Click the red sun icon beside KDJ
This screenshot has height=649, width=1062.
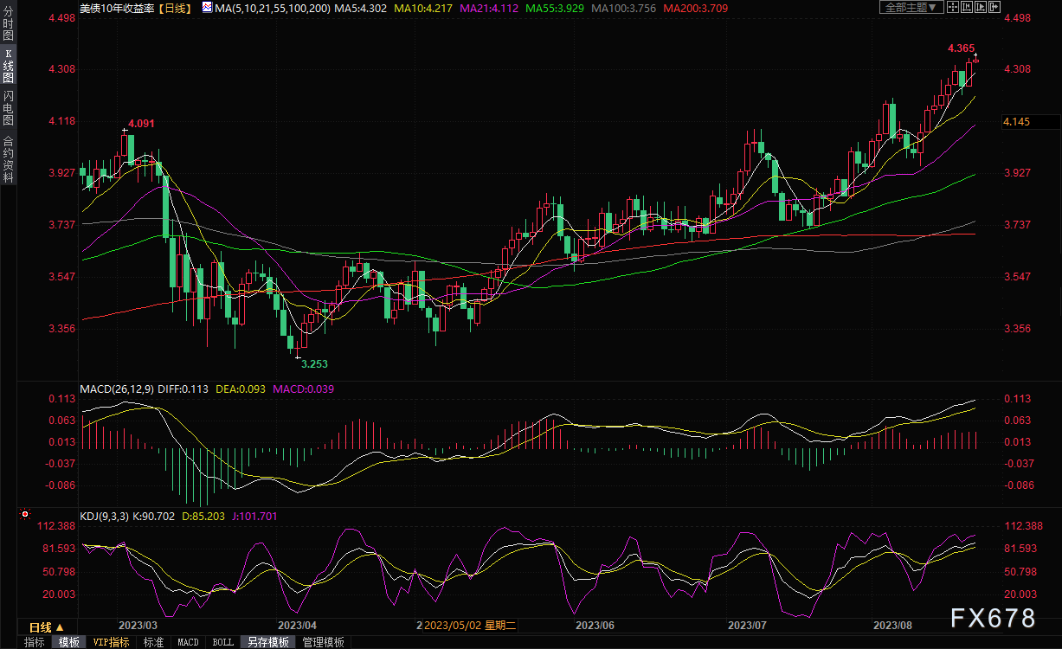point(23,516)
